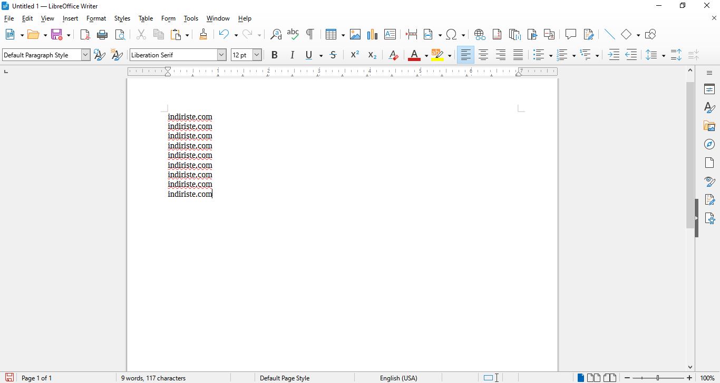
Task: Open the insert table dropdown arrow
Action: pos(343,35)
